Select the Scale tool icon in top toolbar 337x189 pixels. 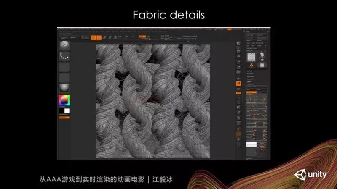(110, 38)
